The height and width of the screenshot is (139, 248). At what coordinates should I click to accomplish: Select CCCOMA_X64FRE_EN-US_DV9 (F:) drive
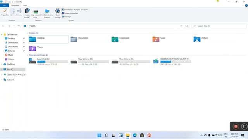[172, 61]
